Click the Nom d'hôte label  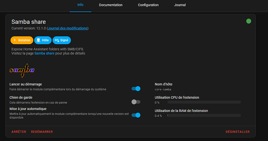coord(164,84)
